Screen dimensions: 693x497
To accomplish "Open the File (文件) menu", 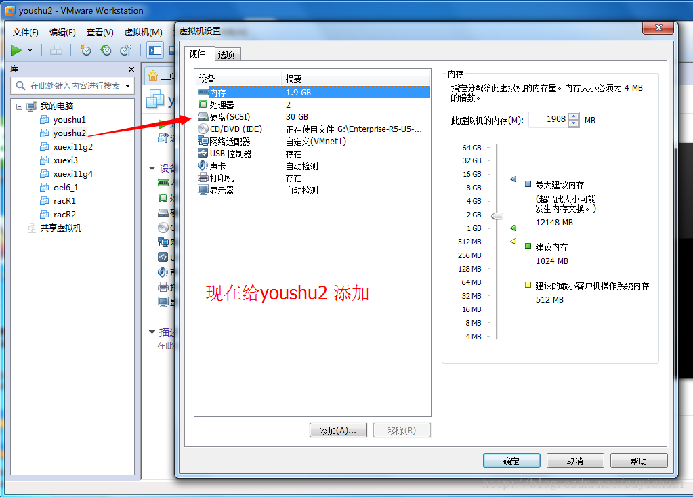I will [x=25, y=33].
